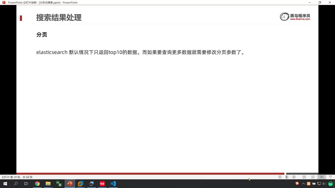This screenshot has height=188, width=335.
Task: Open the remote desktop monitors taskbar icon
Action: tap(91, 184)
